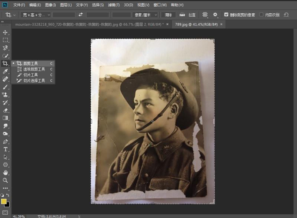Select the Rectangular Marquee tool
297x218 pixels.
pyautogui.click(x=6, y=40)
